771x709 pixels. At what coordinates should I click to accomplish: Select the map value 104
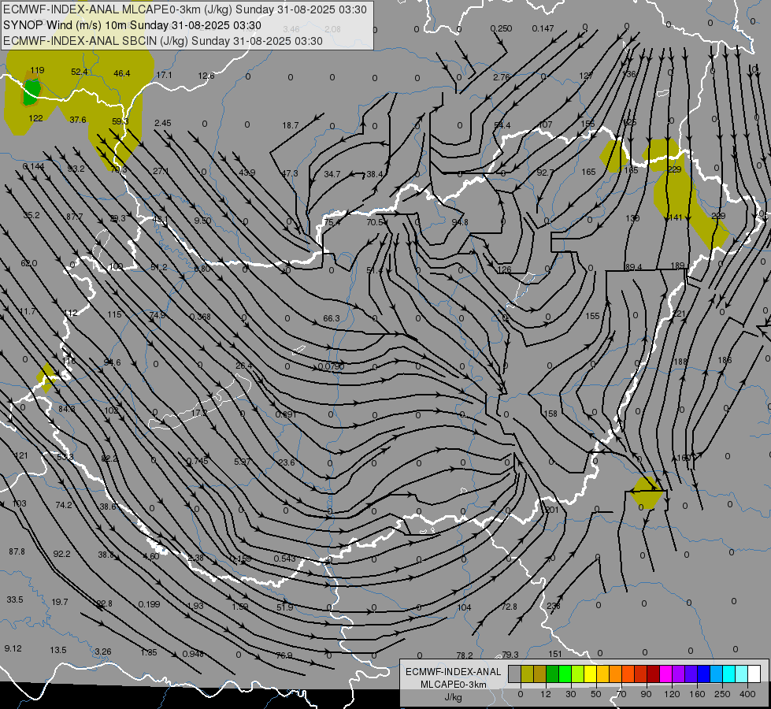point(464,607)
